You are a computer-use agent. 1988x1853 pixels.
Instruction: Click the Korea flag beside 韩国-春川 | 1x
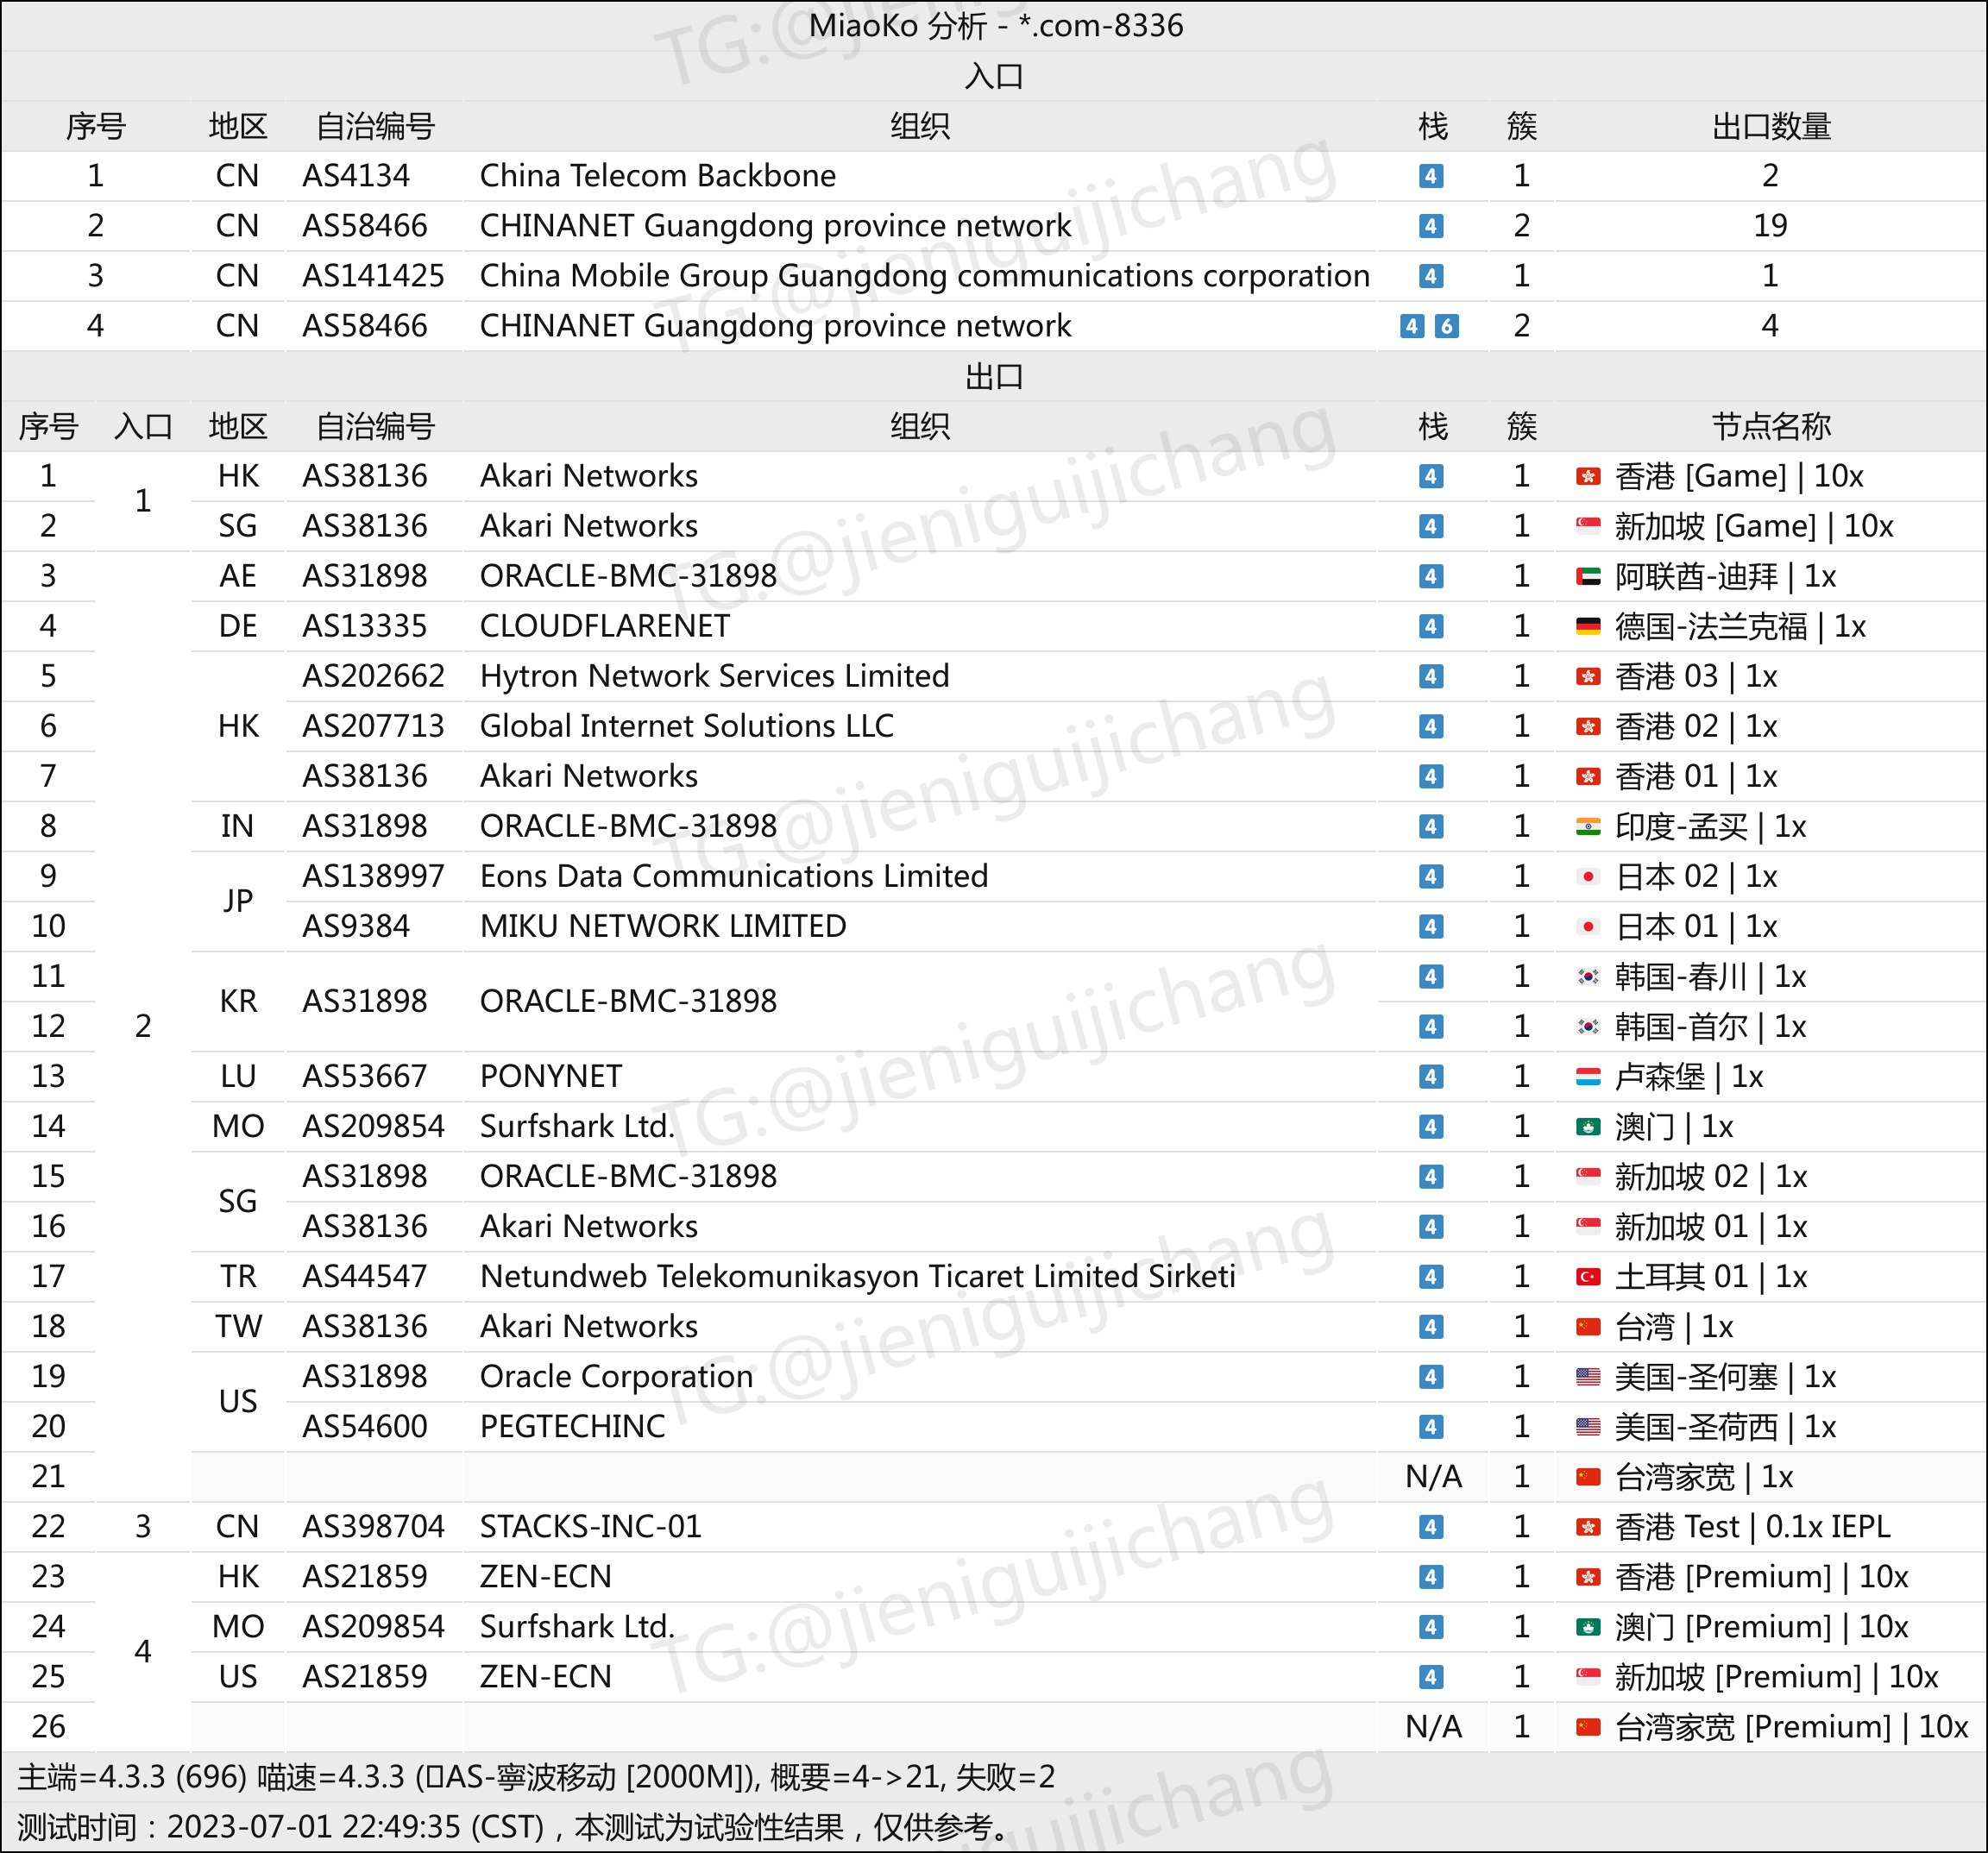tap(1588, 976)
